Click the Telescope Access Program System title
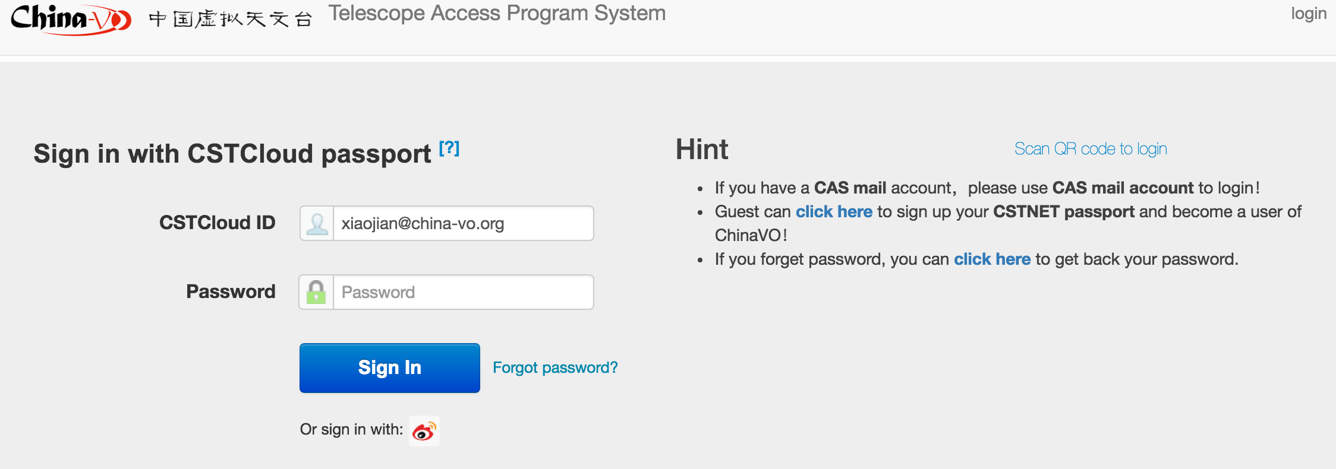The width and height of the screenshot is (1336, 469). pyautogui.click(x=497, y=13)
